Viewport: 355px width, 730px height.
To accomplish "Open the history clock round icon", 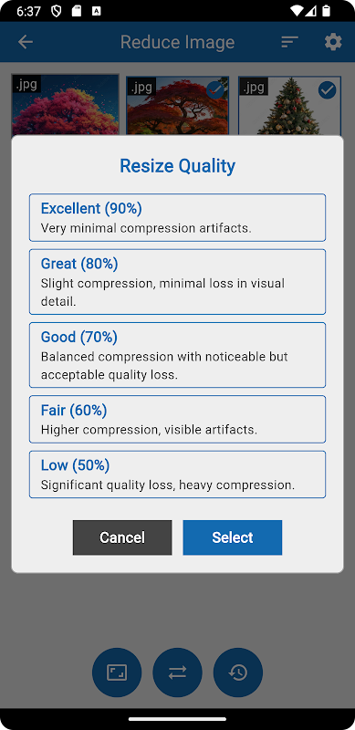I will pos(237,673).
